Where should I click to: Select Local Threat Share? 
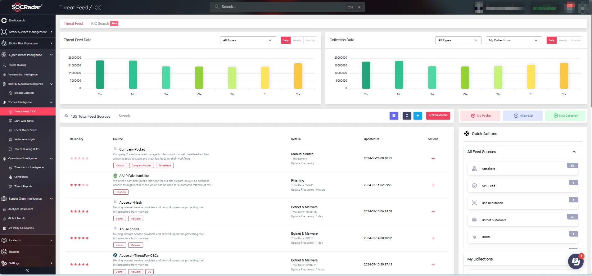25,130
